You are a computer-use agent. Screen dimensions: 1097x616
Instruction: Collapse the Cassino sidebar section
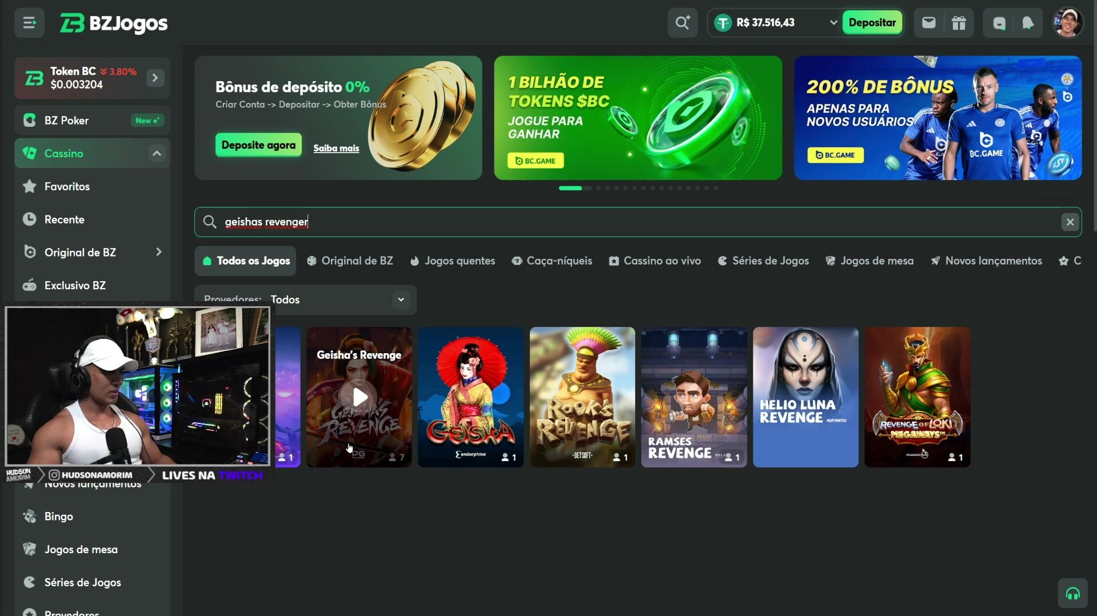157,153
